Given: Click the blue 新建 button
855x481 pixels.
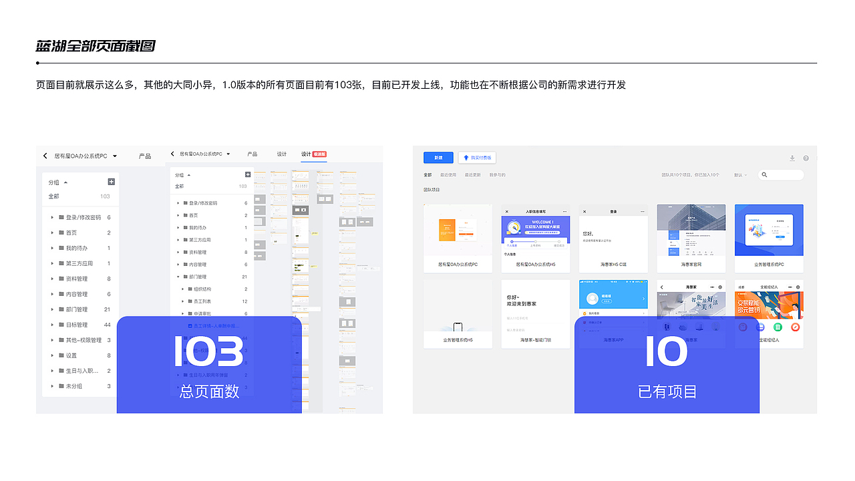Looking at the screenshot, I should click(438, 158).
